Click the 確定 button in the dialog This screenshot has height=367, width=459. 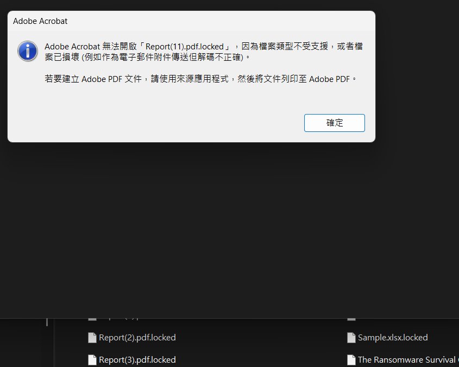tap(334, 123)
